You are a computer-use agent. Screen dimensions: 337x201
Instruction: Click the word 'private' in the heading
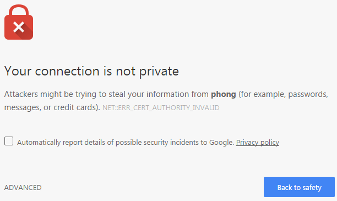(159, 72)
